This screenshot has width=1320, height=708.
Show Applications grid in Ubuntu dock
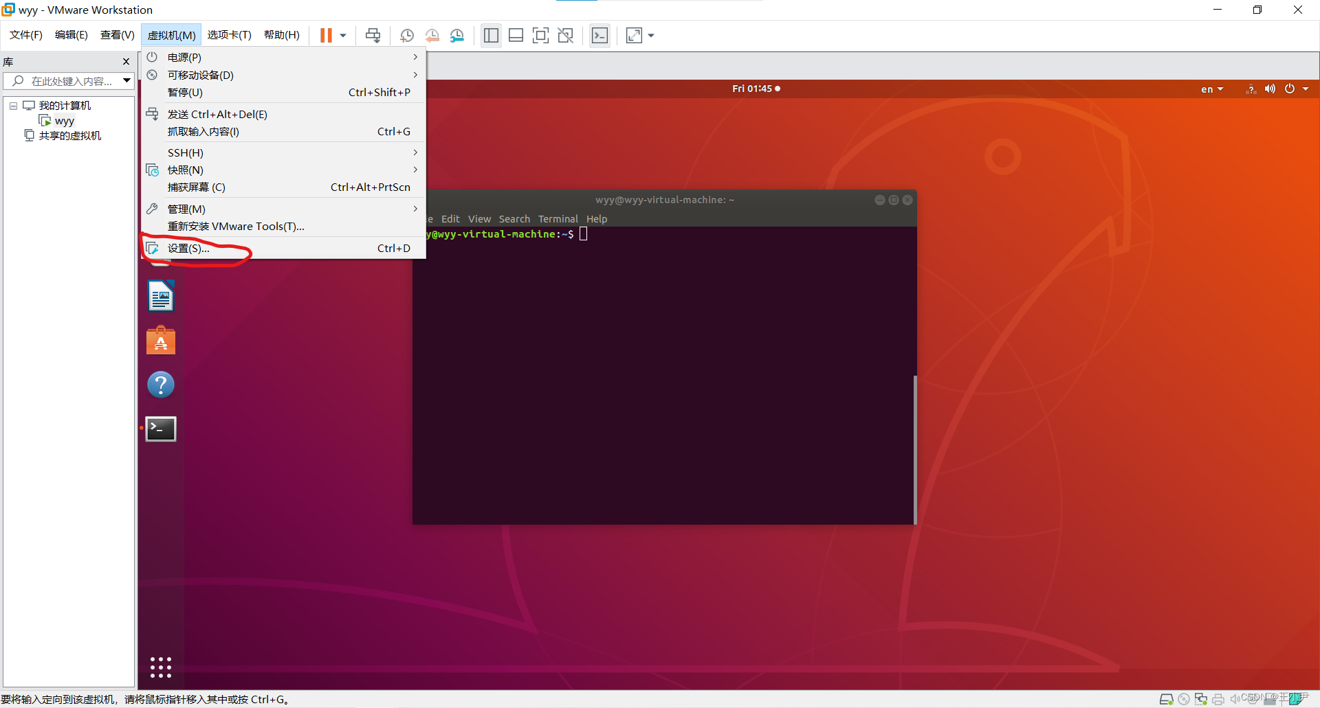tap(161, 667)
